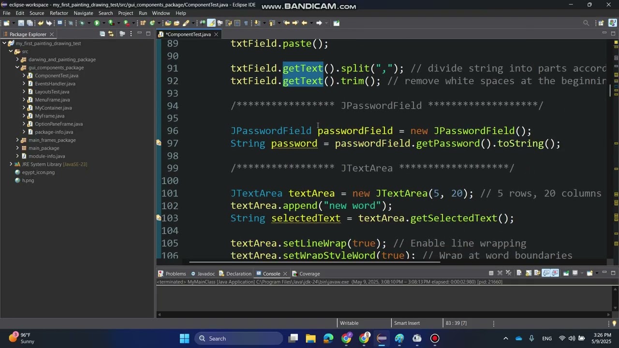
Task: Open the Open Console dropdown arrow
Action: [x=597, y=273]
